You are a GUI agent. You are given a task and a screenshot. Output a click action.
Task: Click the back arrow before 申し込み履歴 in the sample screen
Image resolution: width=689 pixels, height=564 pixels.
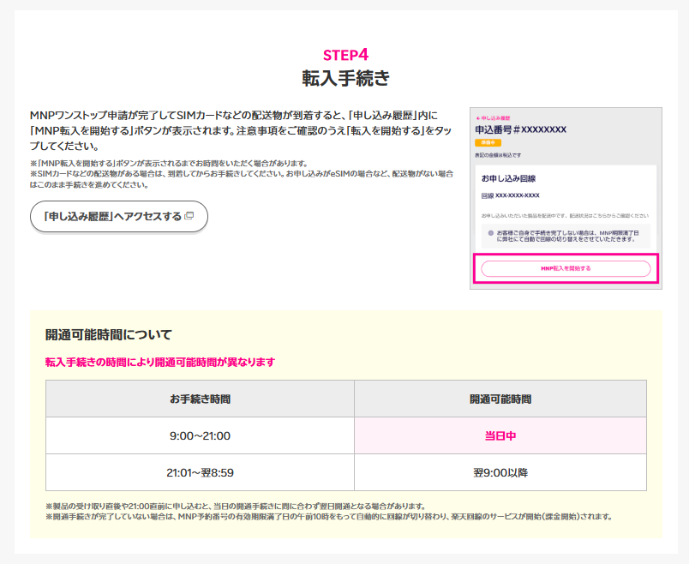coord(477,117)
